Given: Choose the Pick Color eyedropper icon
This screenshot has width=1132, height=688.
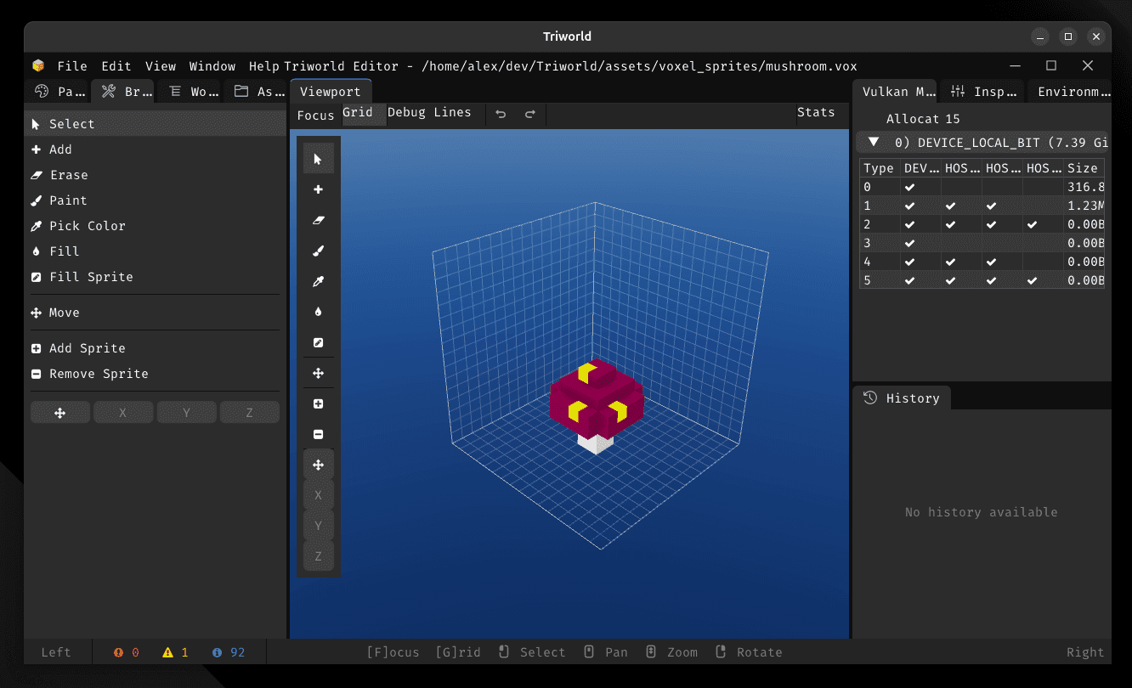Looking at the screenshot, I should click(318, 281).
